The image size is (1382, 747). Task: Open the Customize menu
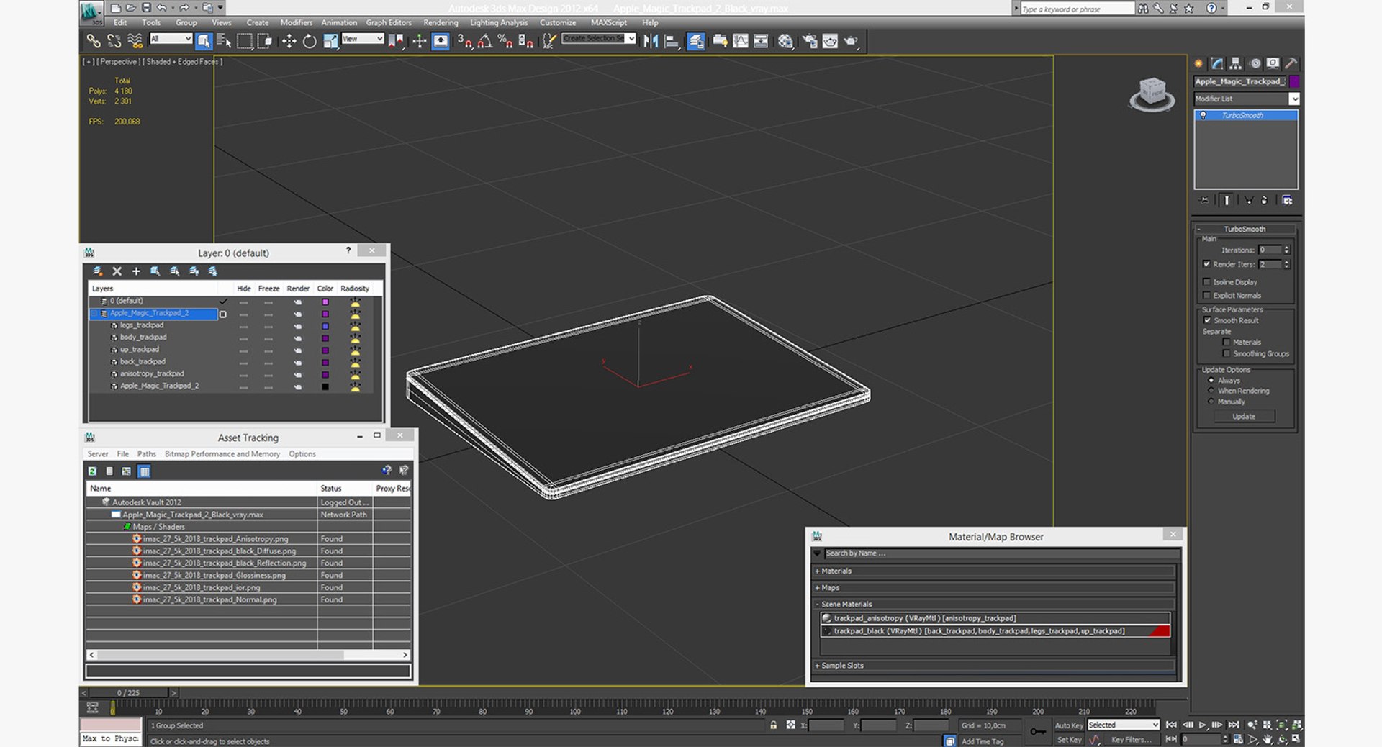click(x=558, y=22)
